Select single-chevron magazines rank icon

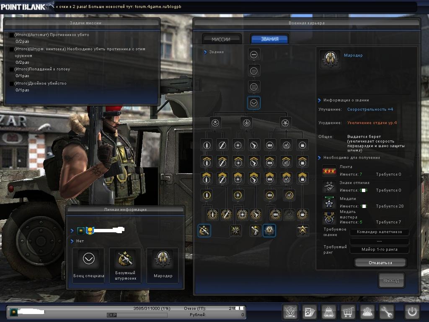point(270,162)
